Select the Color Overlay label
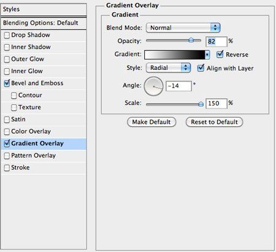 (31, 131)
